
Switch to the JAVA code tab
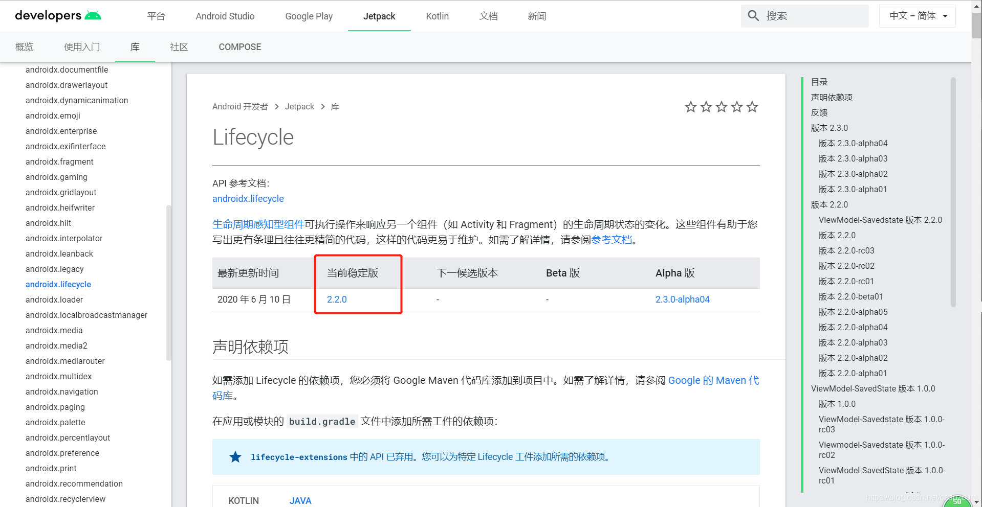(x=300, y=500)
